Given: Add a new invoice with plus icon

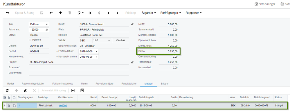Looking at the screenshot, I should 60,13.
